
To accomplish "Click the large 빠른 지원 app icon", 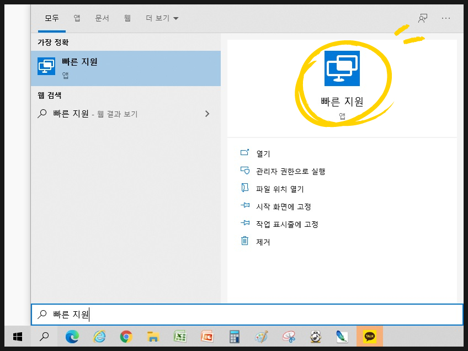I will click(342, 68).
